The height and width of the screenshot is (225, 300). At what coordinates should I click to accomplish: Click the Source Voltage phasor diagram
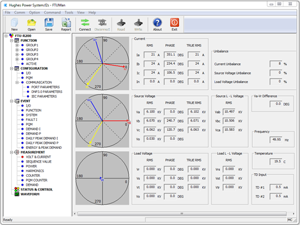[103, 121]
